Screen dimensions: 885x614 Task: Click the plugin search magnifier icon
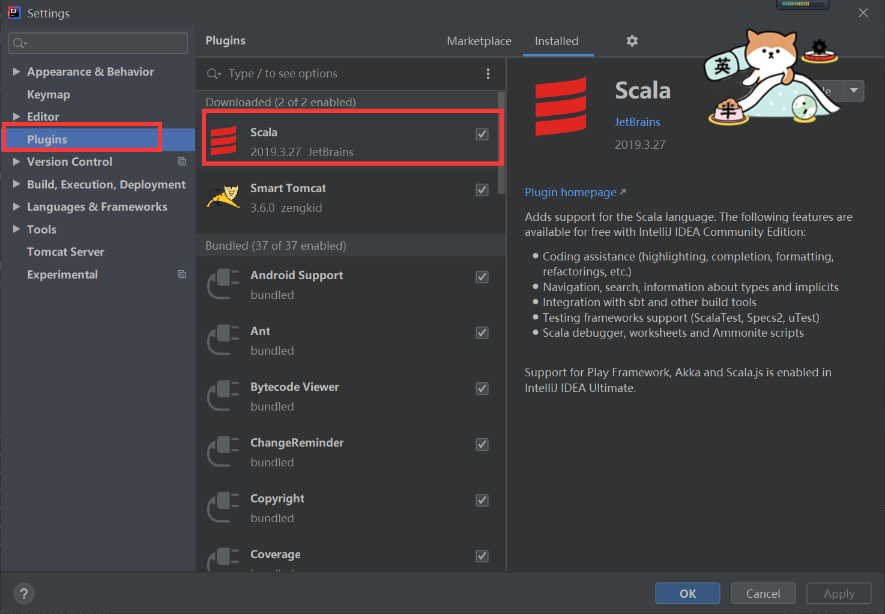(x=214, y=74)
